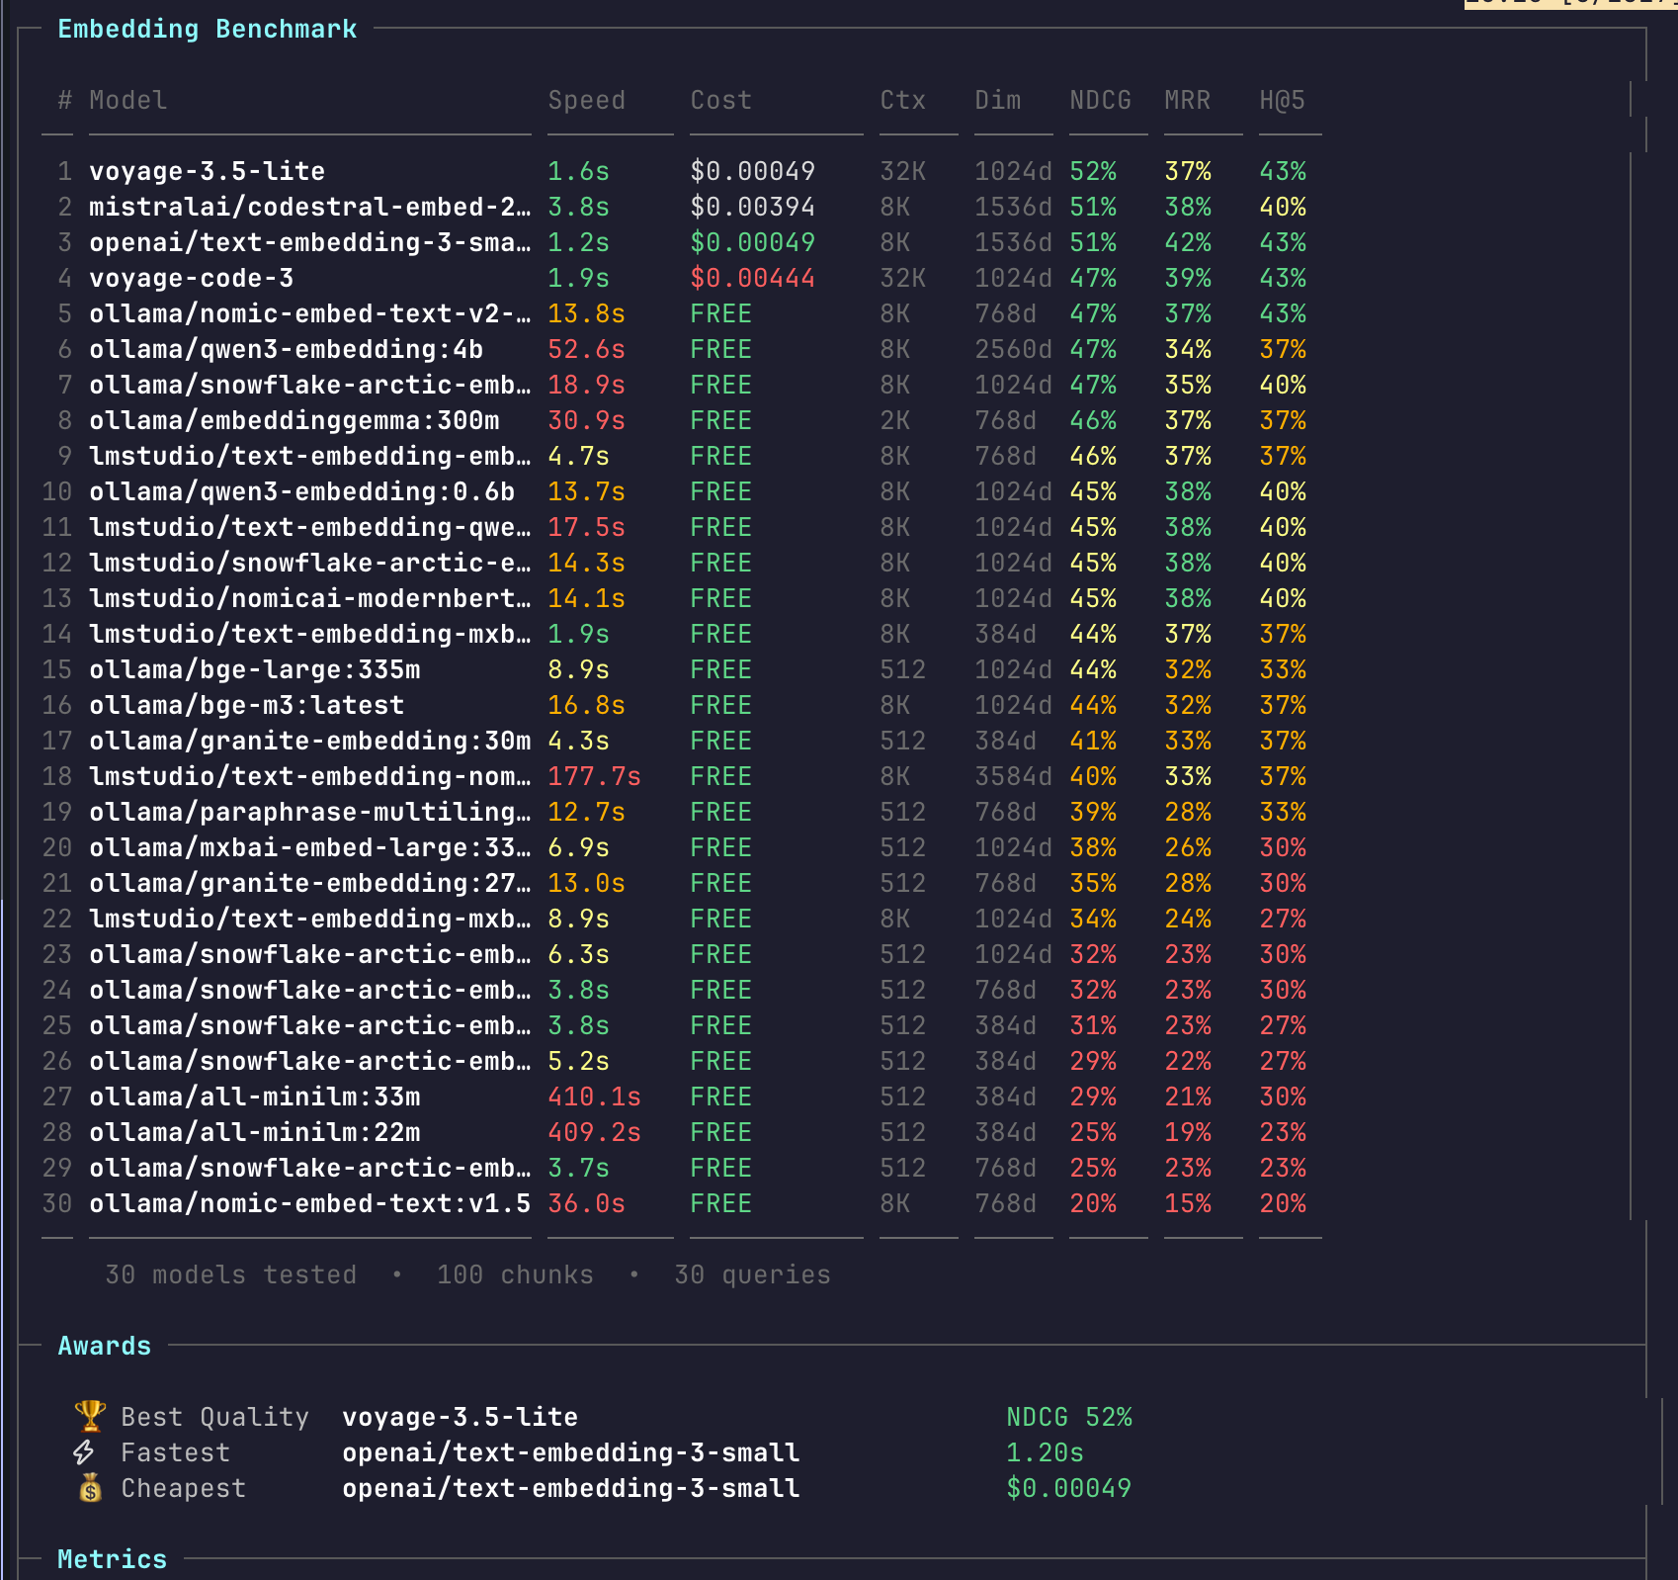Image resolution: width=1678 pixels, height=1580 pixels.
Task: Click the 409.2s speed value
Action: (x=595, y=1132)
